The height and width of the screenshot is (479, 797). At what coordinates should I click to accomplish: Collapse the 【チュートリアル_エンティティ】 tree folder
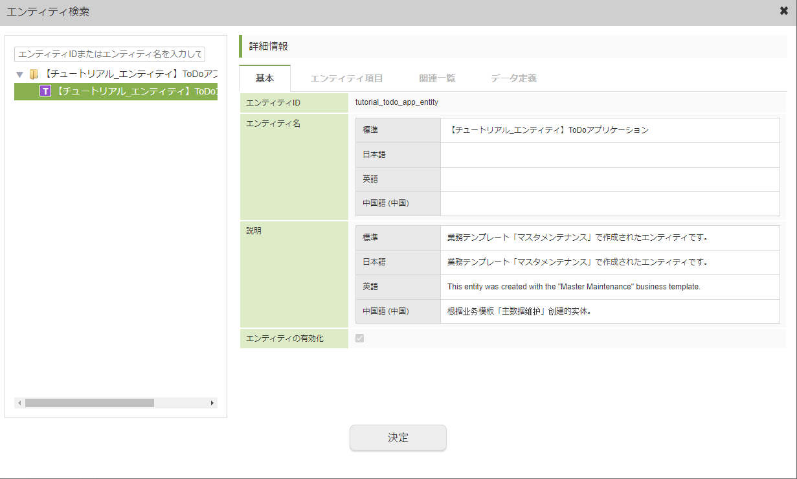pos(19,74)
